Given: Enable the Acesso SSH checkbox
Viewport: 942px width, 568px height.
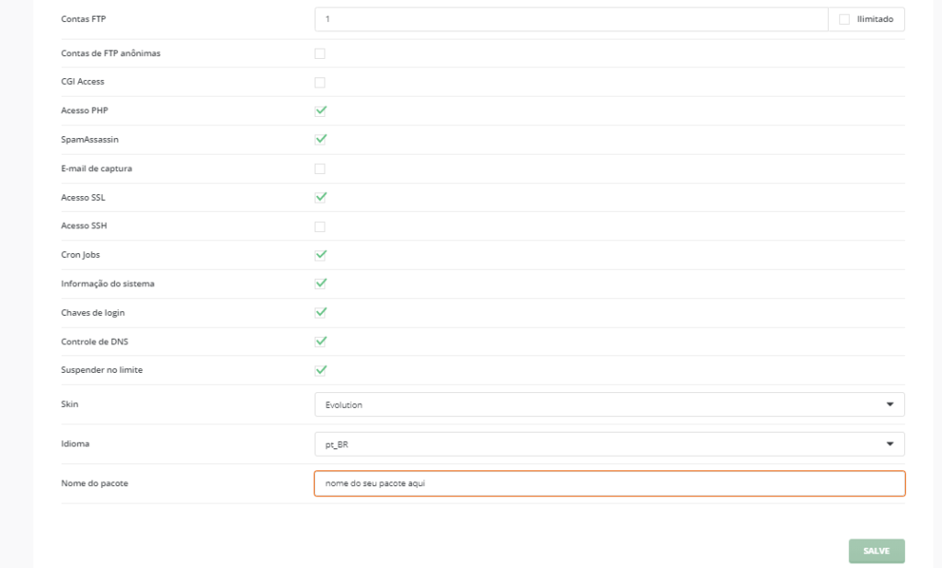Looking at the screenshot, I should click(320, 226).
